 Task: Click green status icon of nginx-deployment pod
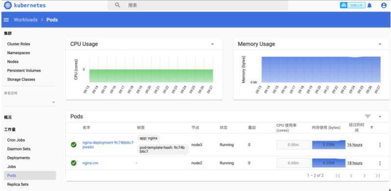pyautogui.click(x=73, y=144)
